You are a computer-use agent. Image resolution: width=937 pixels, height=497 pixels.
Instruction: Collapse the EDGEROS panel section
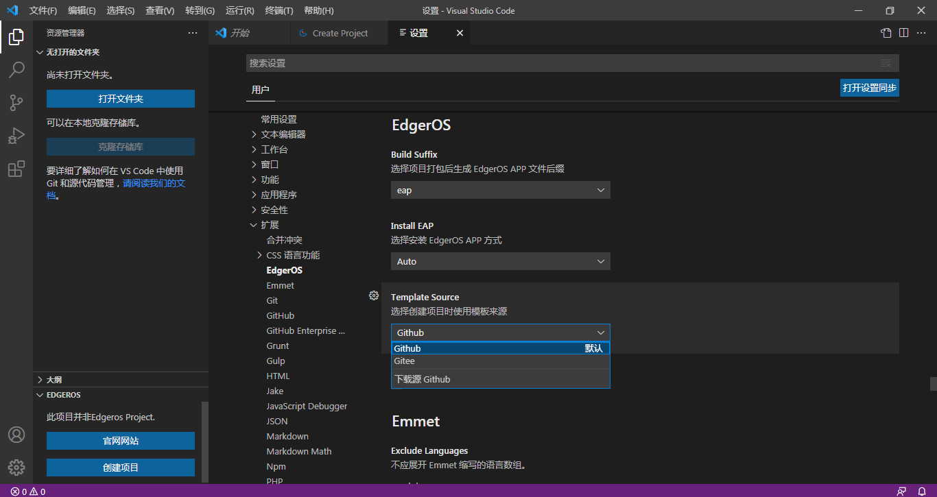tap(121, 395)
